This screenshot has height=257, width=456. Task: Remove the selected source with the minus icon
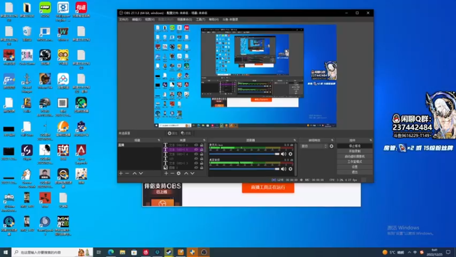tap(172, 174)
